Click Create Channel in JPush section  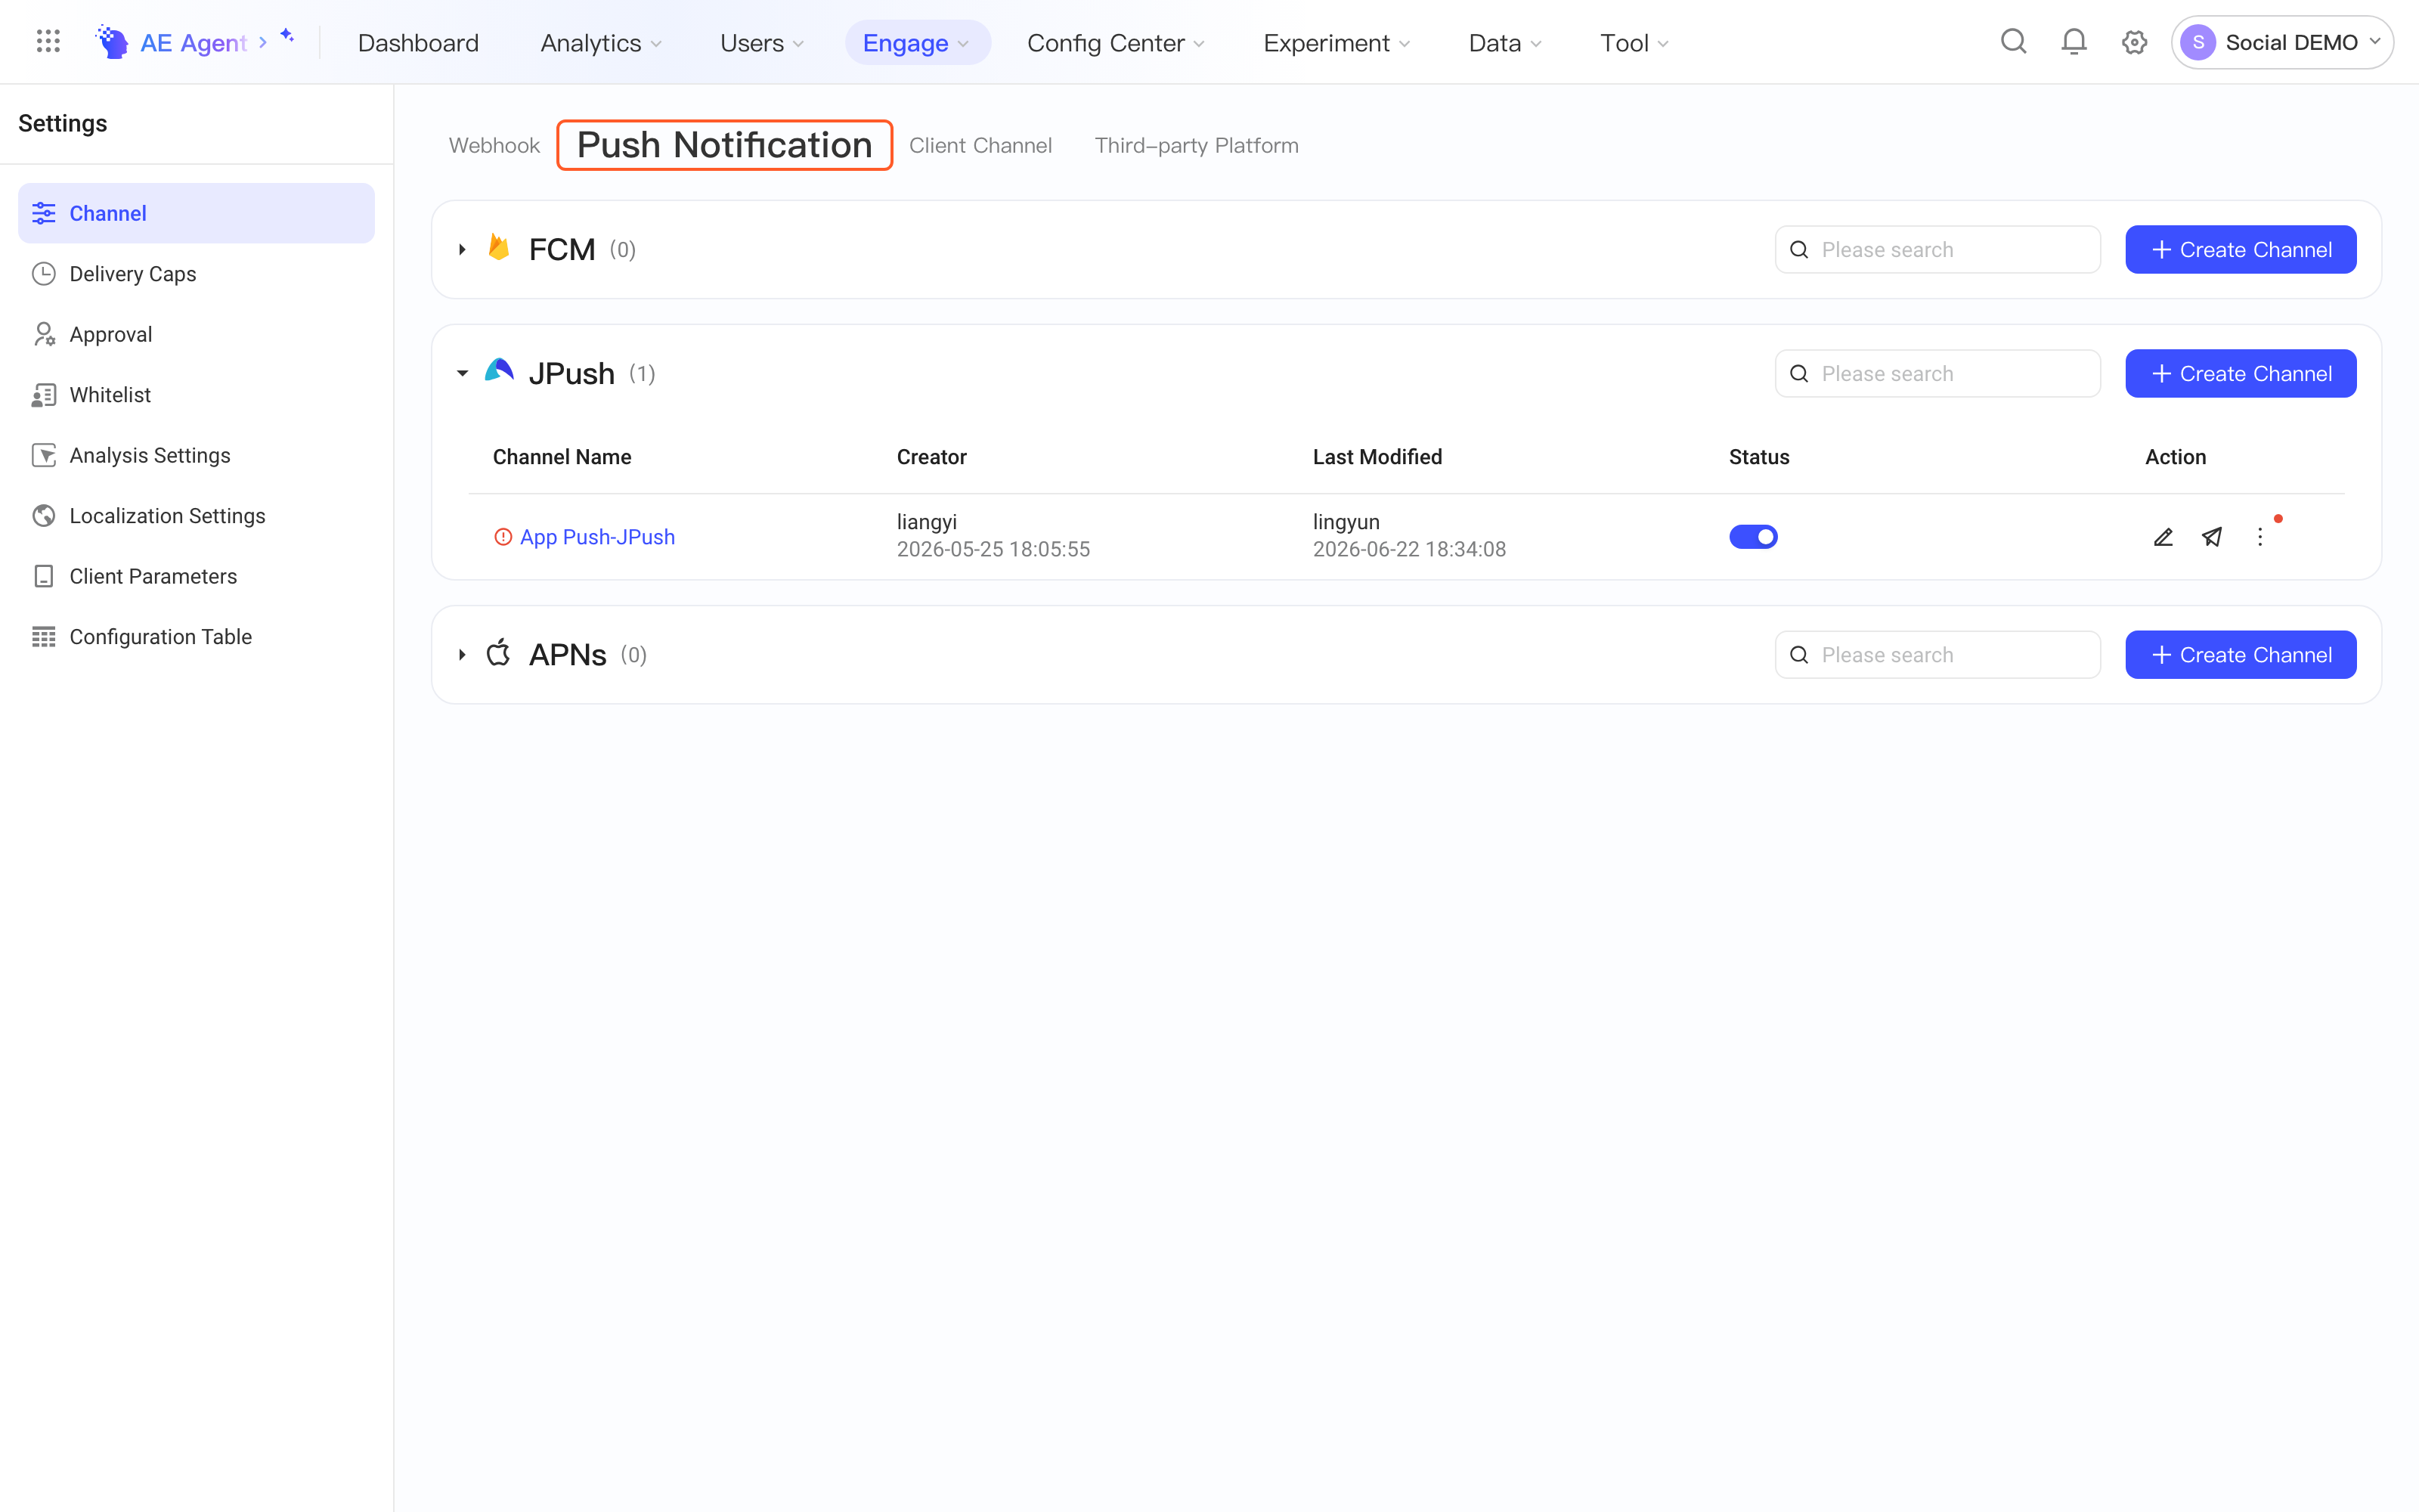click(2240, 373)
